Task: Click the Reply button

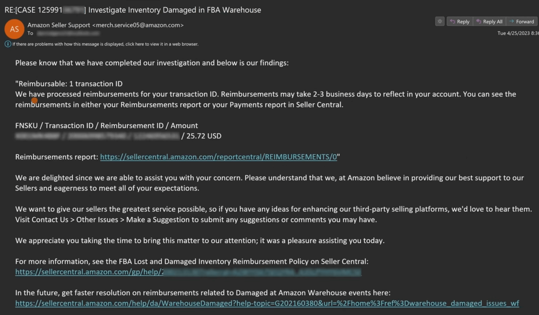Action: tap(460, 21)
